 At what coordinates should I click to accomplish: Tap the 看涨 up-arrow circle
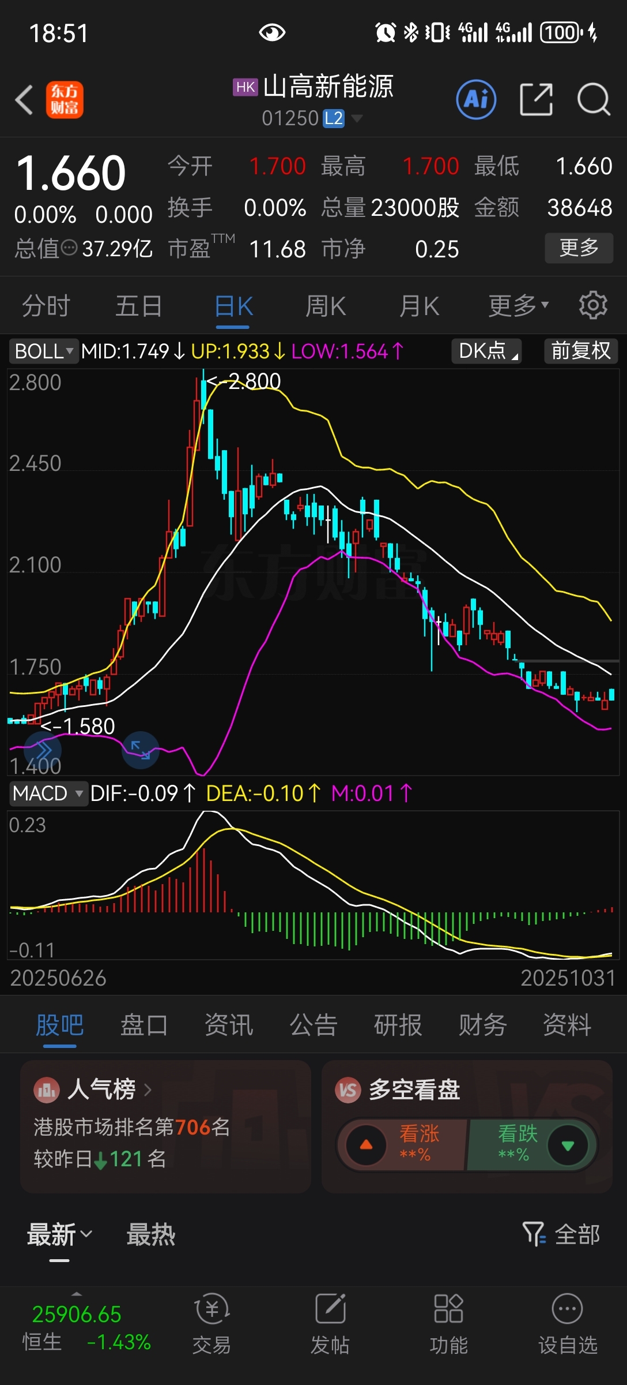tap(366, 1146)
